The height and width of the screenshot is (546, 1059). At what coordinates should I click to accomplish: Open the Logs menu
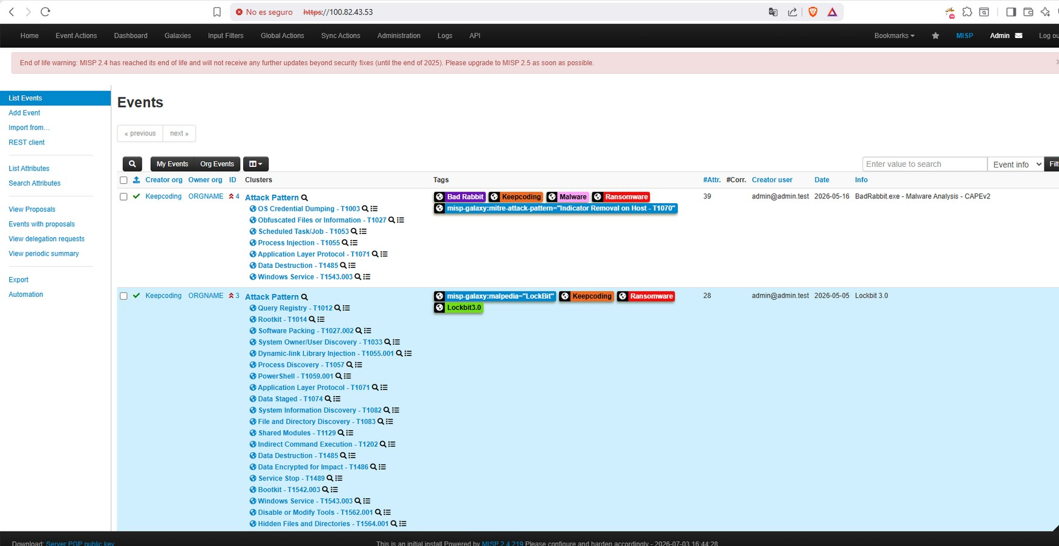(445, 36)
